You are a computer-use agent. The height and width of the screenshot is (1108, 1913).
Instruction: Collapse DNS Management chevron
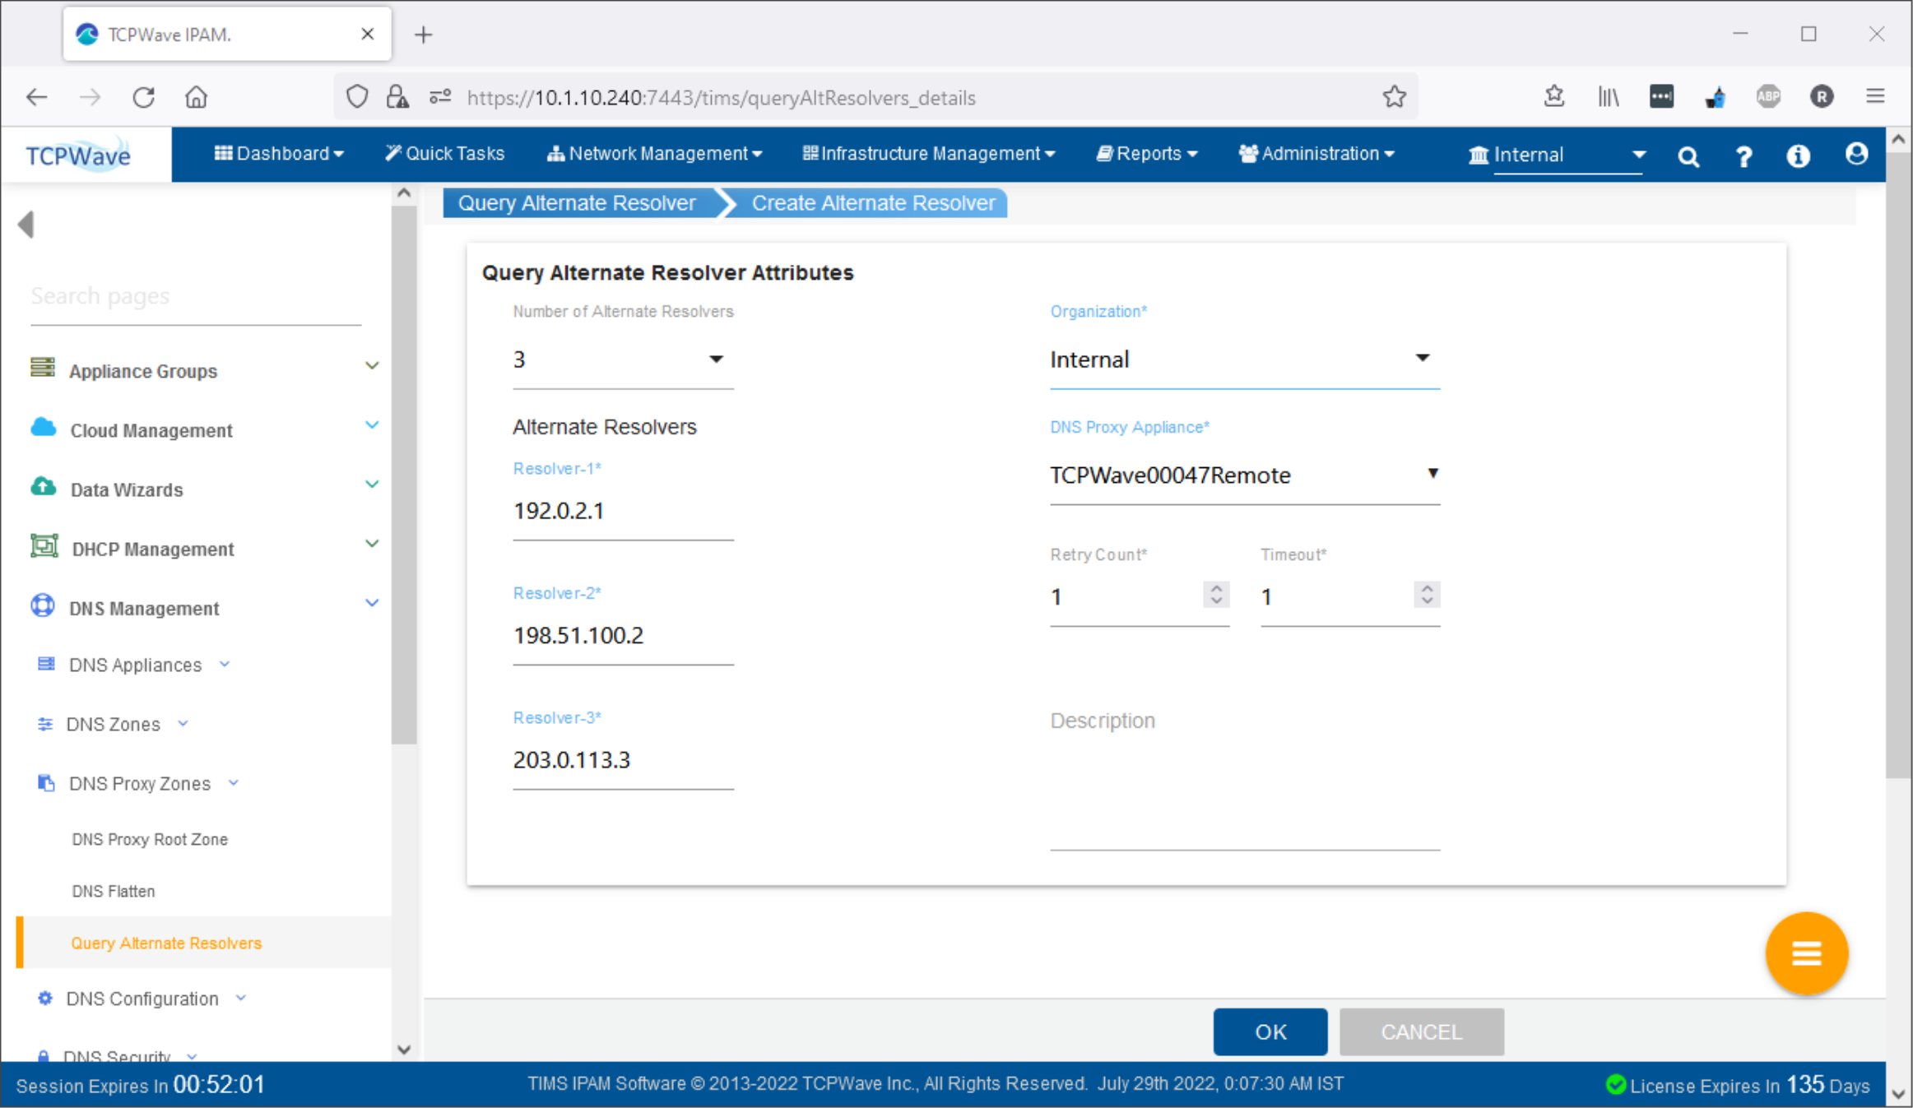[372, 602]
